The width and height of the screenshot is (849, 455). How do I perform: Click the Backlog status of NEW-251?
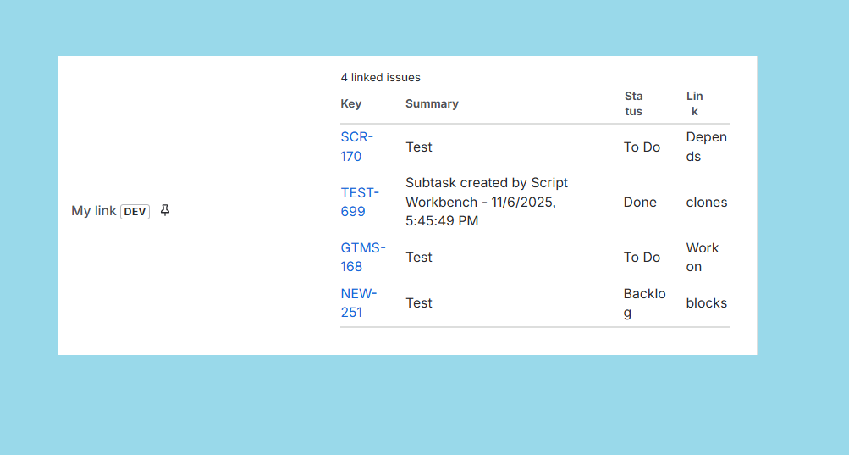[644, 302]
